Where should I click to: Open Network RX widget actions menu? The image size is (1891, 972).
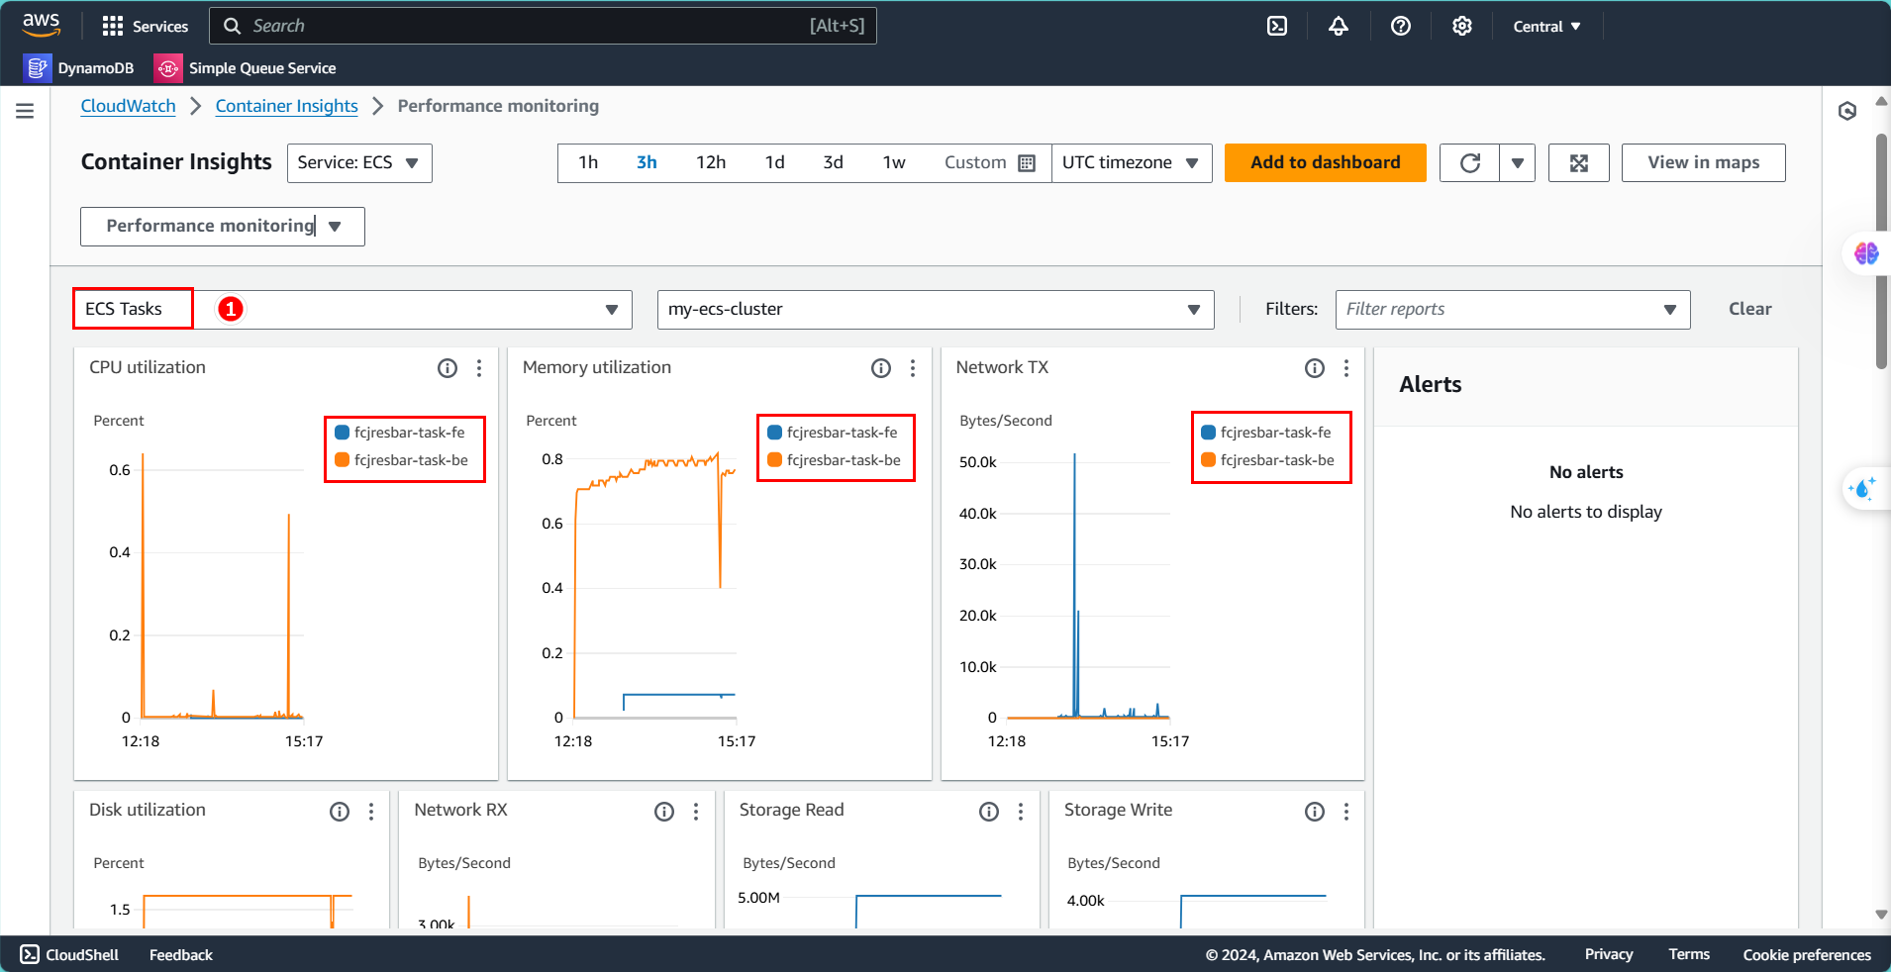[x=696, y=812]
